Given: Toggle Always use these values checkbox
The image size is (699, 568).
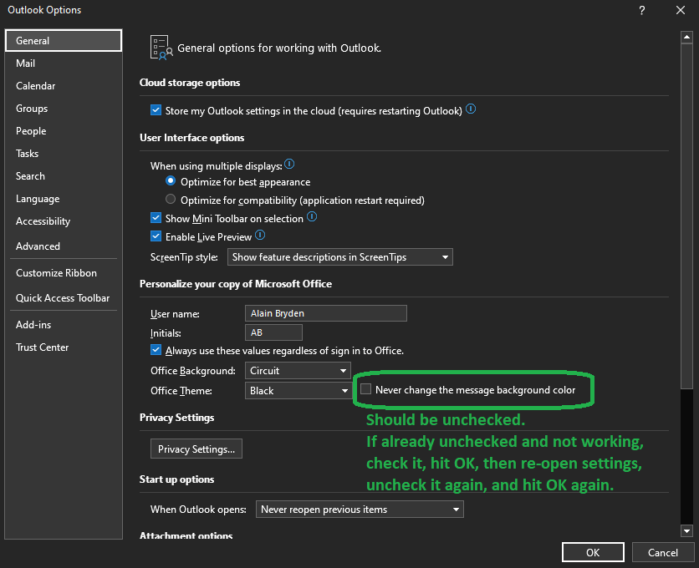Looking at the screenshot, I should [x=156, y=350].
